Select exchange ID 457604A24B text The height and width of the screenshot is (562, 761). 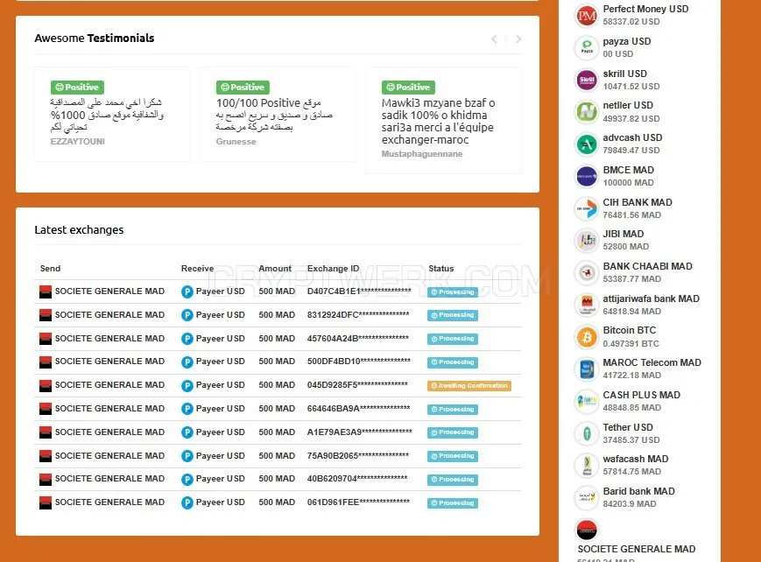pyautogui.click(x=357, y=338)
